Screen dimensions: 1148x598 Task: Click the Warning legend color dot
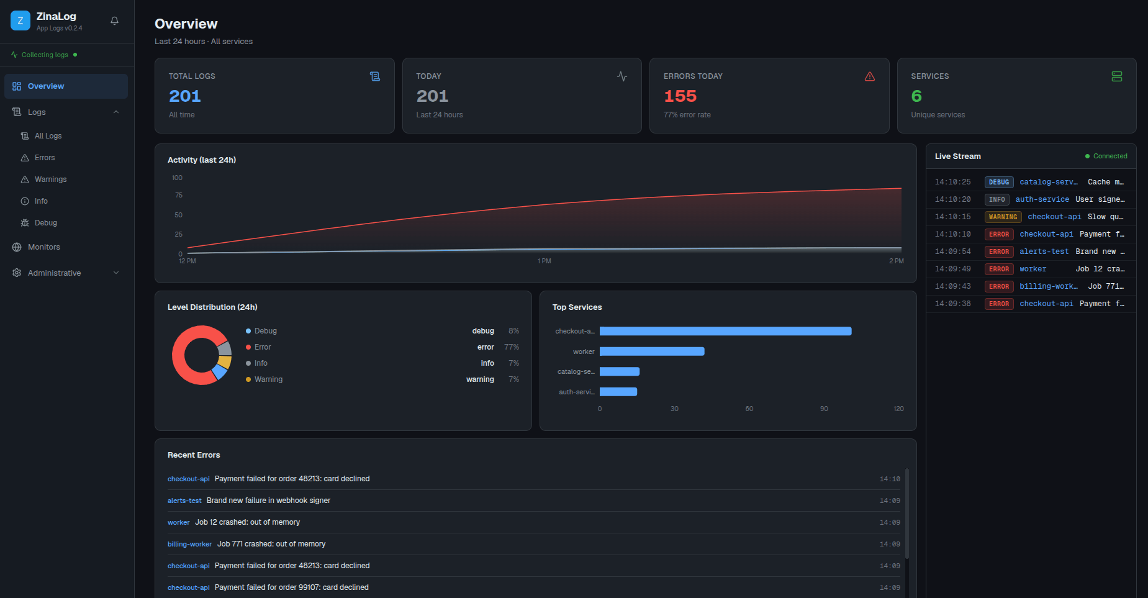[x=248, y=379]
